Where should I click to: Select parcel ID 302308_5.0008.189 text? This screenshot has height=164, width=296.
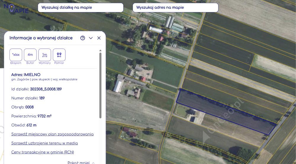tap(46, 89)
